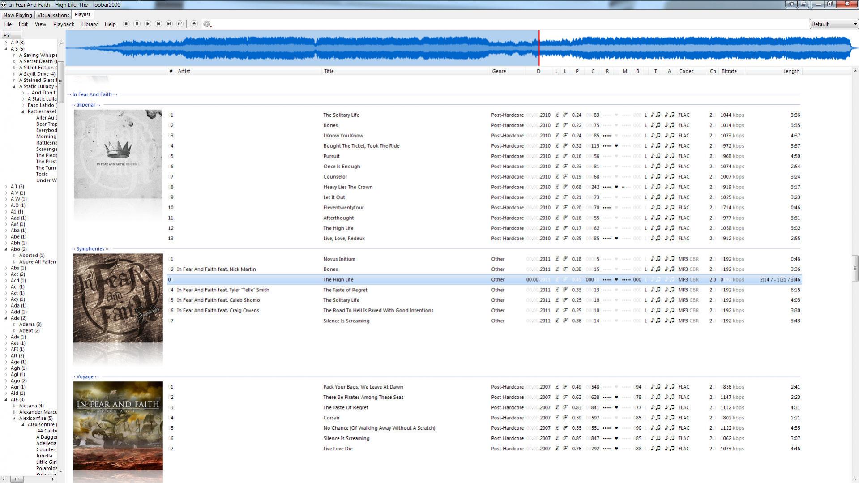Sort by the Codec column header
This screenshot has height=483, width=859.
[x=691, y=71]
